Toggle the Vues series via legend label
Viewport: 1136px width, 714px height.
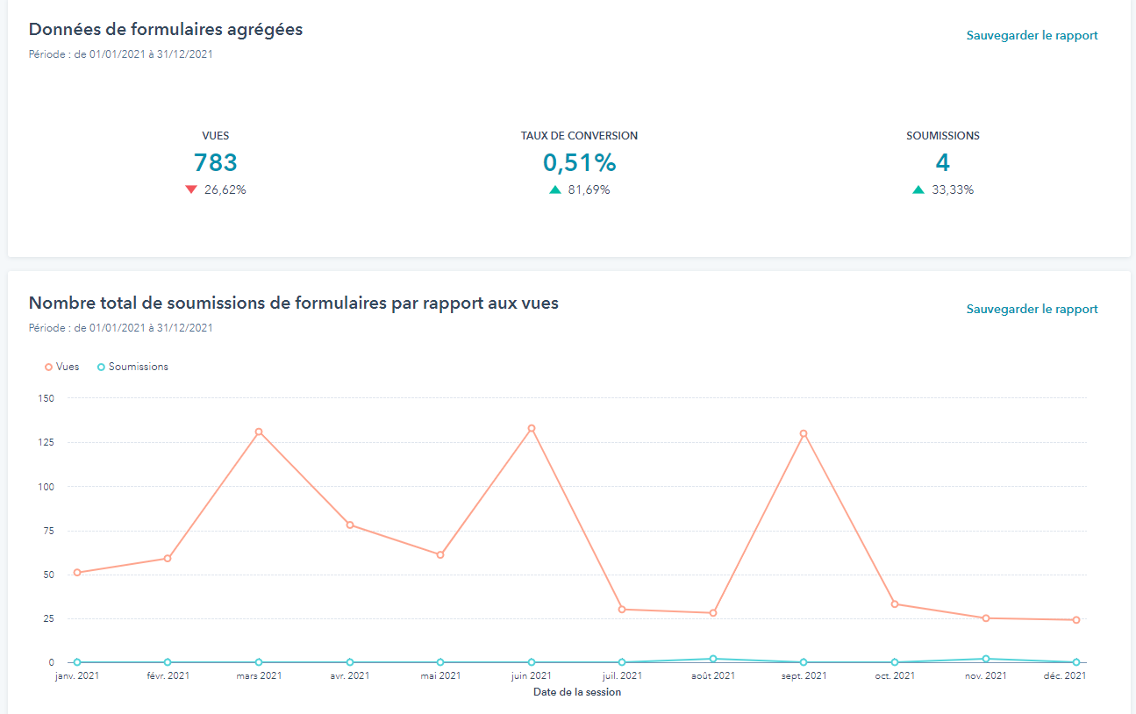pyautogui.click(x=68, y=367)
